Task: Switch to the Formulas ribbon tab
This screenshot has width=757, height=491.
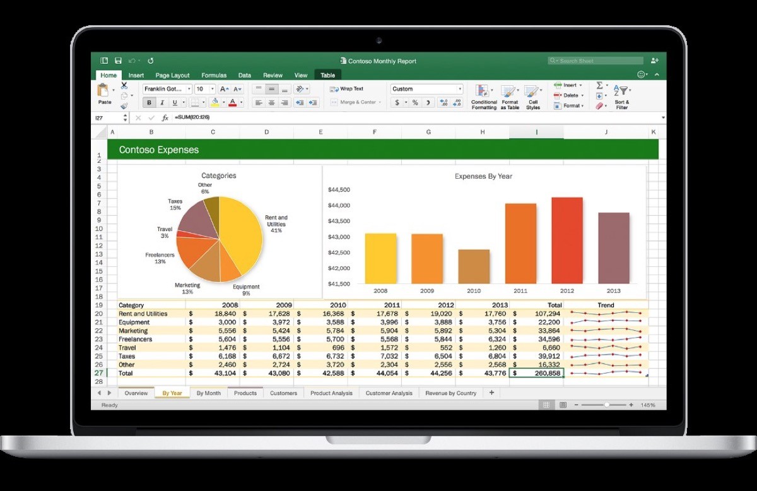Action: pos(214,75)
